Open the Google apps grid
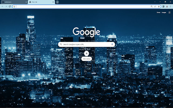Image resolution: width=173 pixels, height=108 pixels. pos(169,12)
